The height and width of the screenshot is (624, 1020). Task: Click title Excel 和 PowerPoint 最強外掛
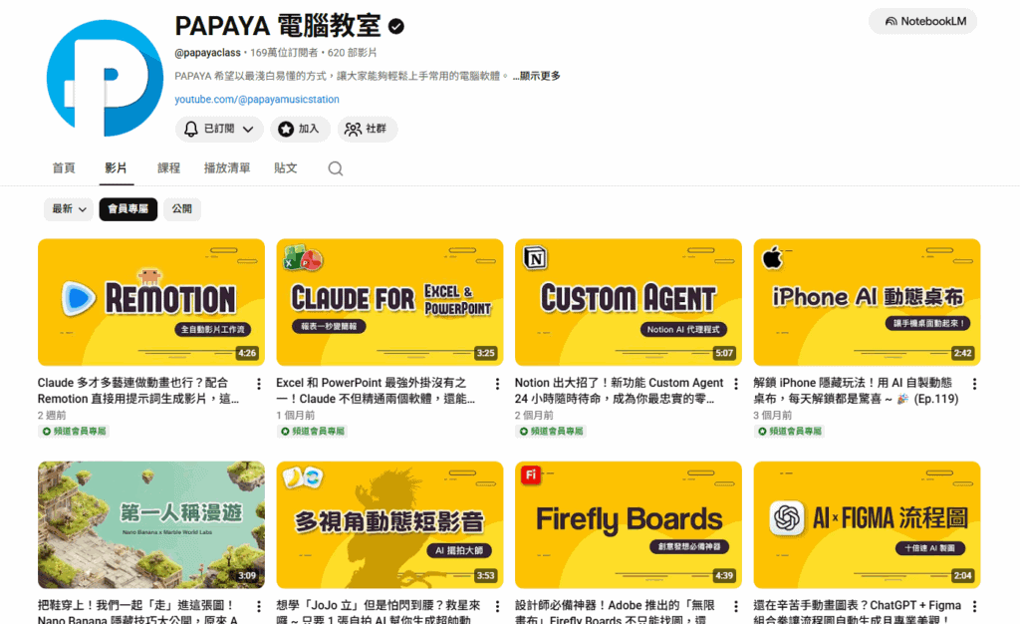(376, 391)
